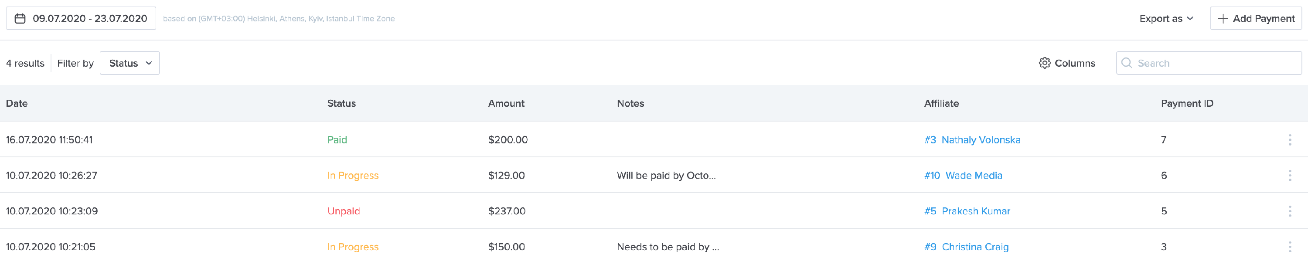Open affiliate #3 Nathaly Volonska
Viewport: 1308px width, 261px height.
[x=972, y=139]
